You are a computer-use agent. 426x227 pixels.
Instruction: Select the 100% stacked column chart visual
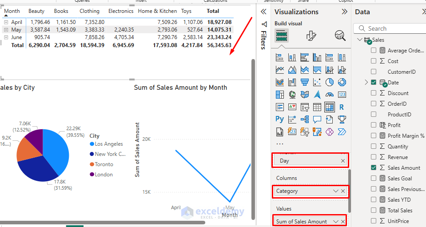pos(342,57)
